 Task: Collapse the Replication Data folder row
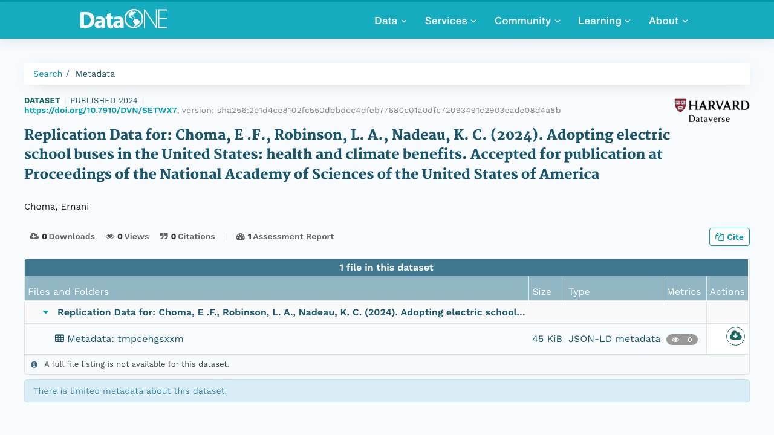[46, 312]
